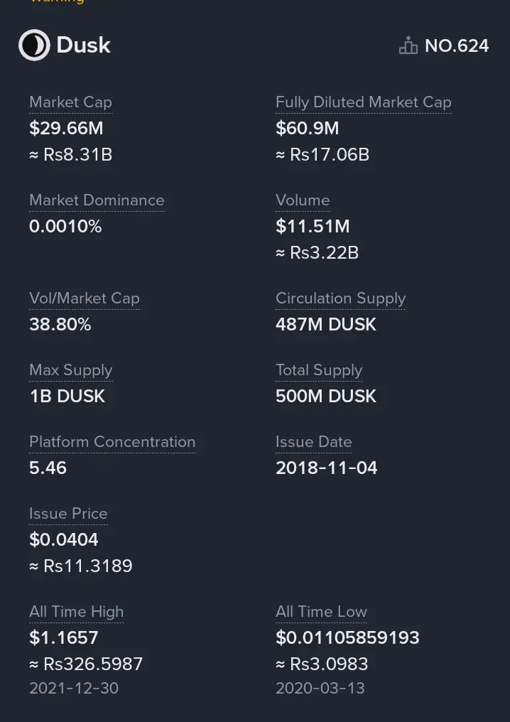The image size is (510, 722).
Task: Show the Fully Diluted Market Cap explanation
Action: click(363, 102)
